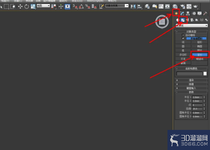Viewport: 210px width, 150px height.
Task: Uncheck the 开始新图形 checkbox
Action: [x=183, y=38]
